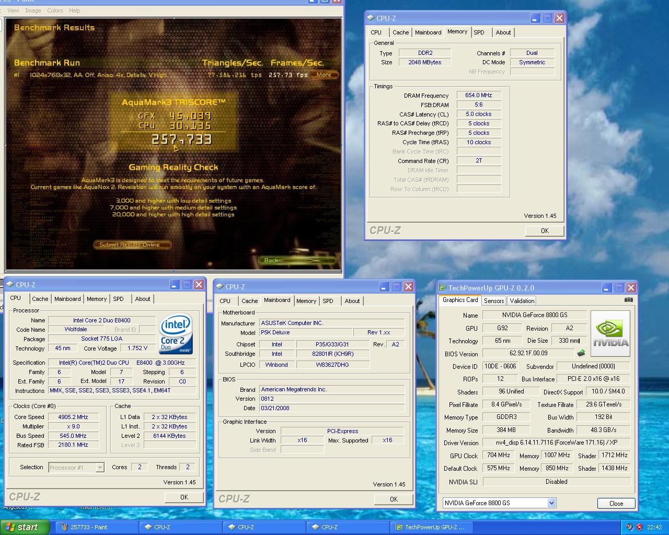Open Validation tab in GPU-Z
The height and width of the screenshot is (535, 669).
522,301
